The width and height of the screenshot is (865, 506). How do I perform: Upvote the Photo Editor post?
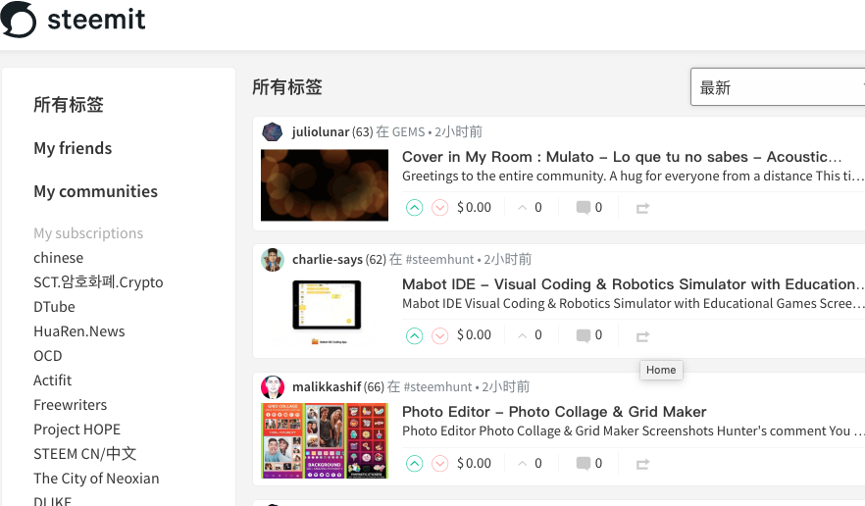pyautogui.click(x=414, y=464)
